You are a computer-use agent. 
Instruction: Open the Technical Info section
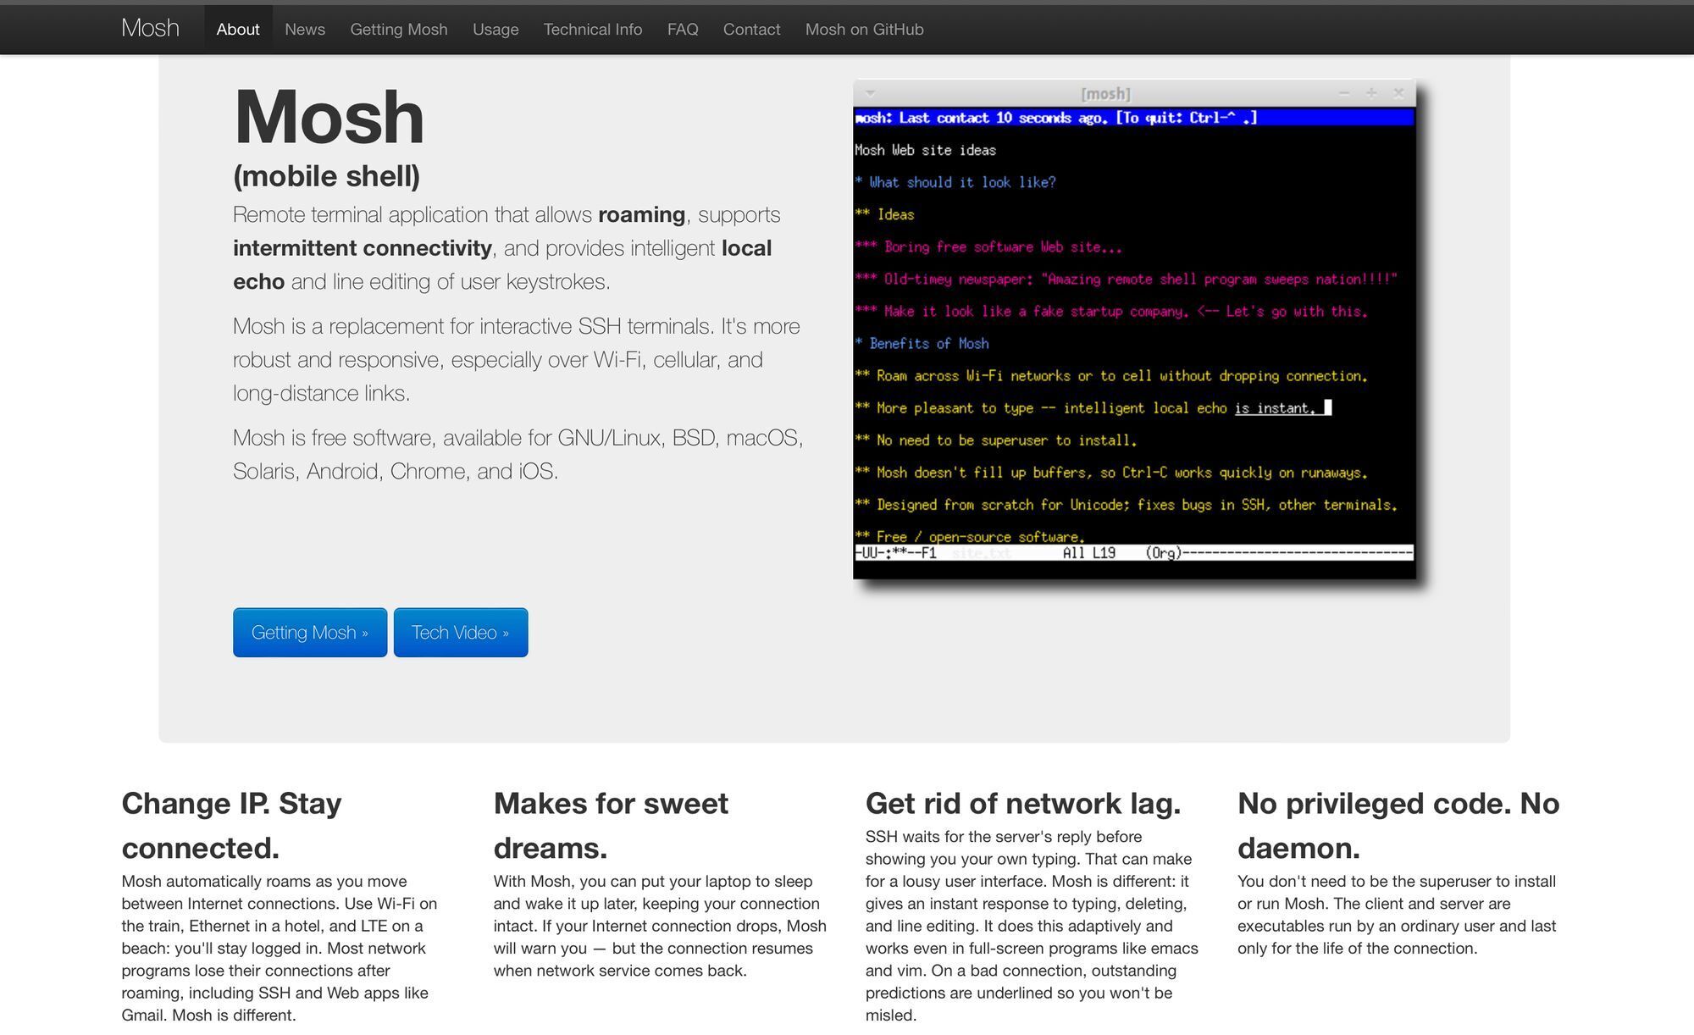tap(593, 30)
